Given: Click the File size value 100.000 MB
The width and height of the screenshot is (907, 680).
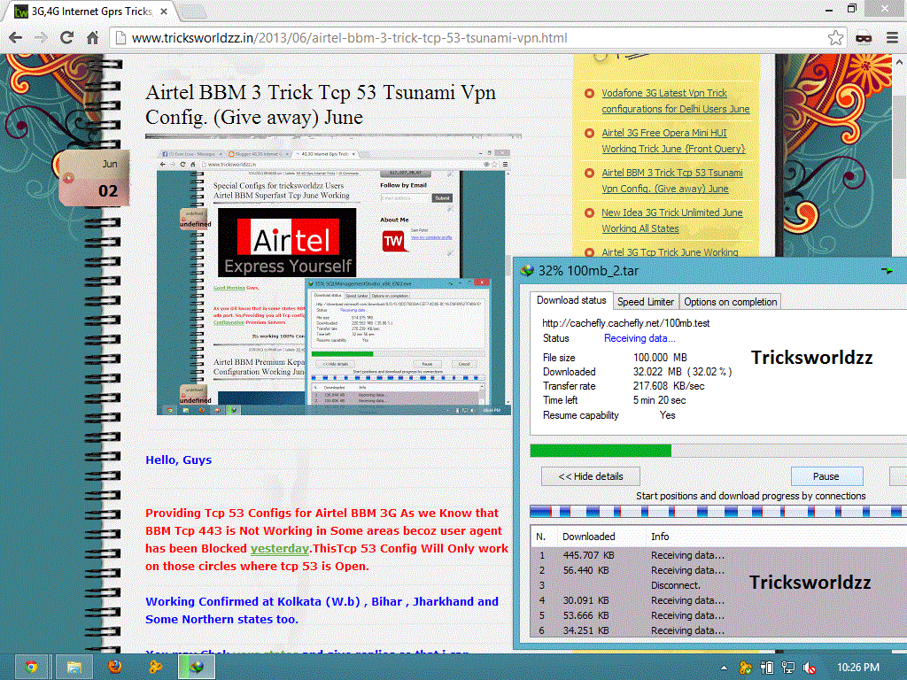Looking at the screenshot, I should [660, 358].
